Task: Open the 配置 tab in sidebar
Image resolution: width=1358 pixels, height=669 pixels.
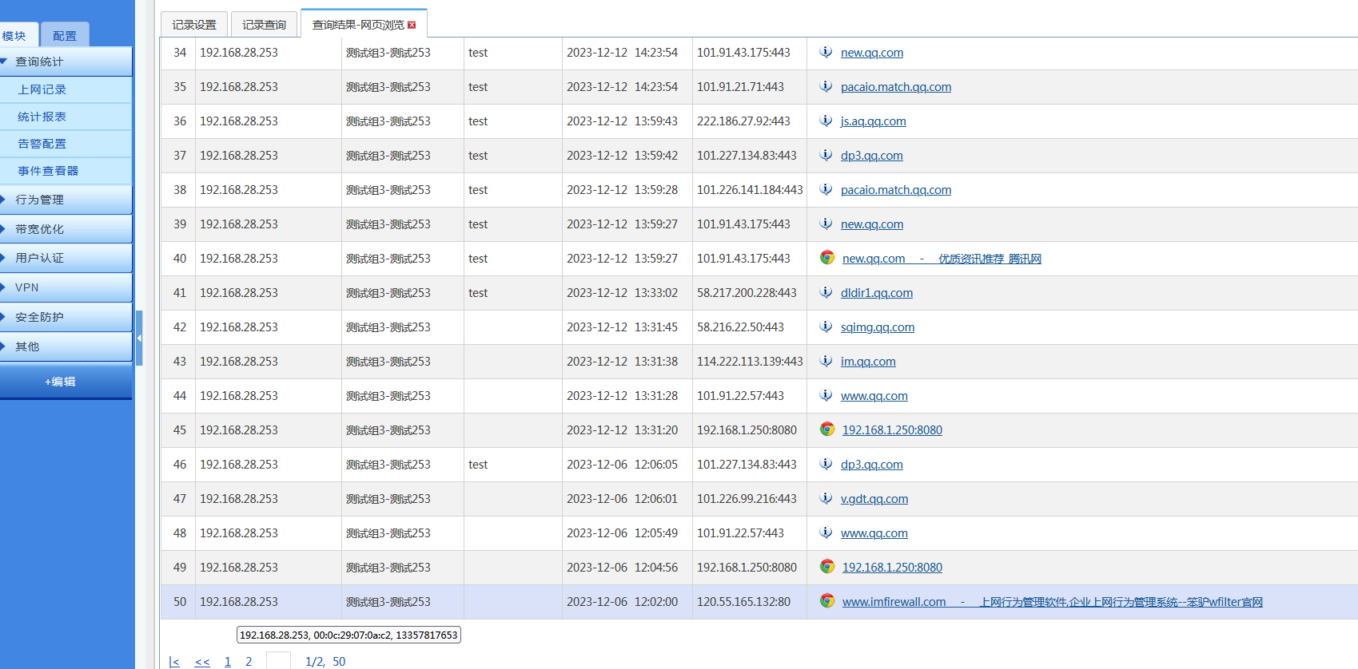Action: tap(65, 35)
